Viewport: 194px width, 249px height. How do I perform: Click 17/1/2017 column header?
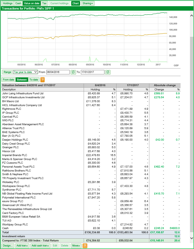tap(133, 85)
